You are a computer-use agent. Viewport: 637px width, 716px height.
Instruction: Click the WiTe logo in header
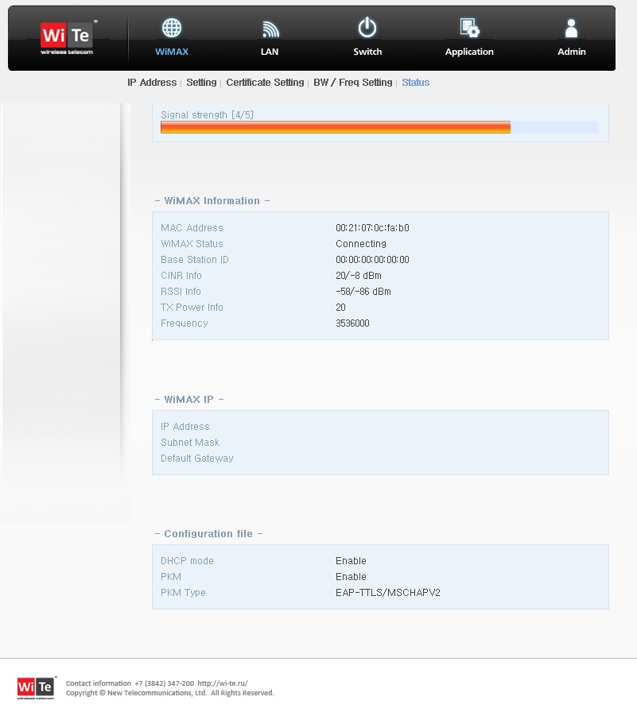(x=67, y=38)
